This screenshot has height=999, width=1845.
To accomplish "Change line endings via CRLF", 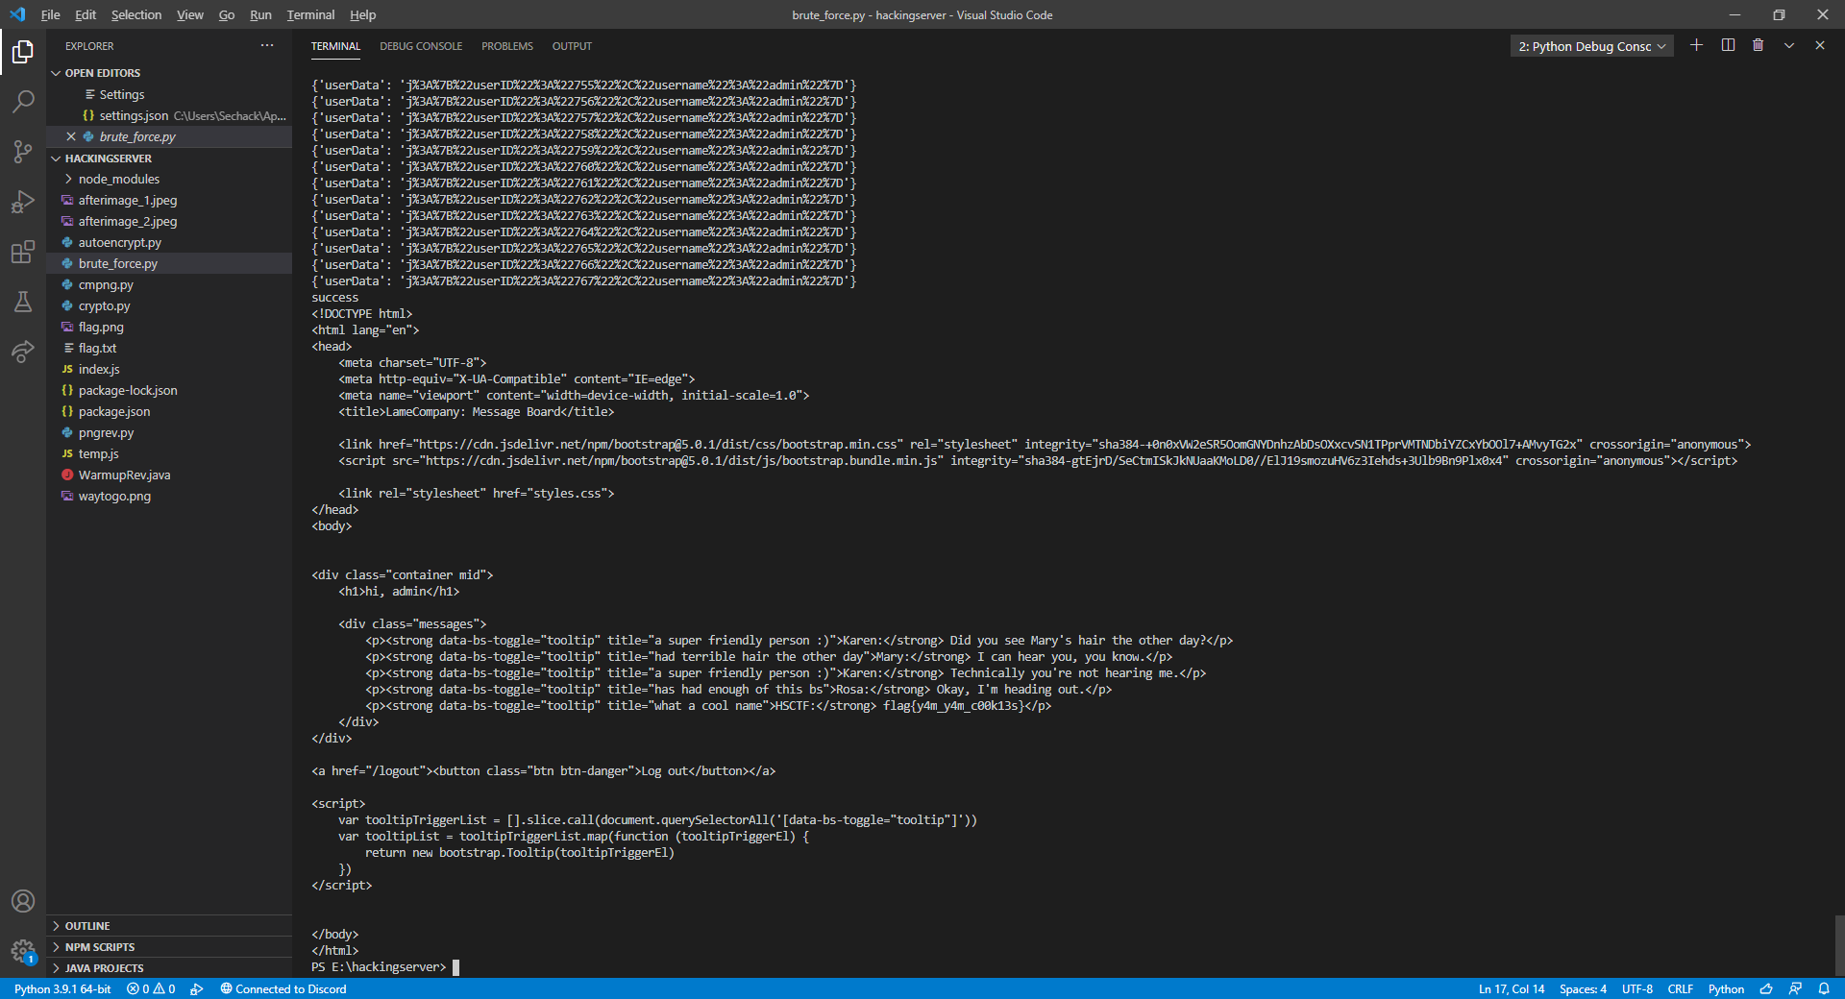I will point(1681,988).
